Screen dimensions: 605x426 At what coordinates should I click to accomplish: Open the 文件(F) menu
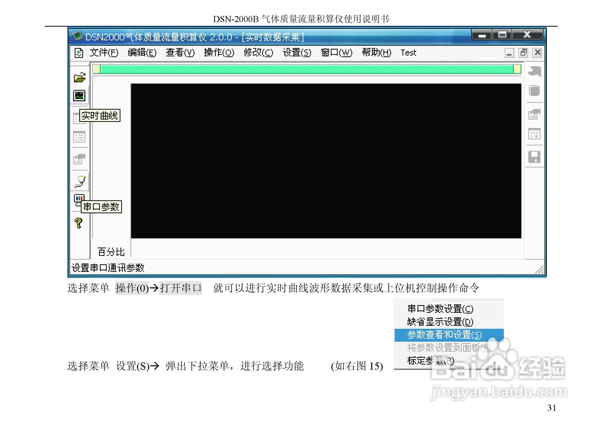[104, 53]
